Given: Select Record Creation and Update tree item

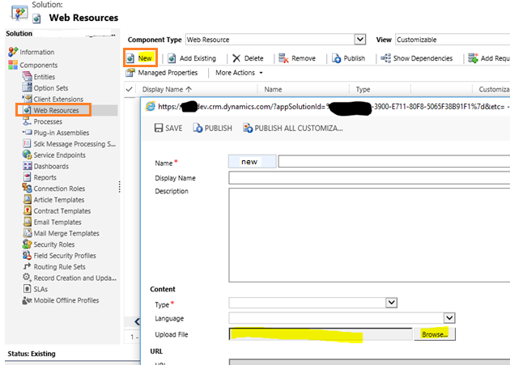Looking at the screenshot, I should click(x=74, y=278).
